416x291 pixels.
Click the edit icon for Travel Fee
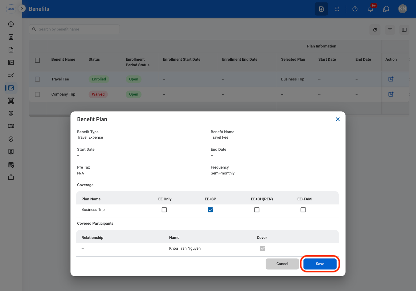click(391, 79)
